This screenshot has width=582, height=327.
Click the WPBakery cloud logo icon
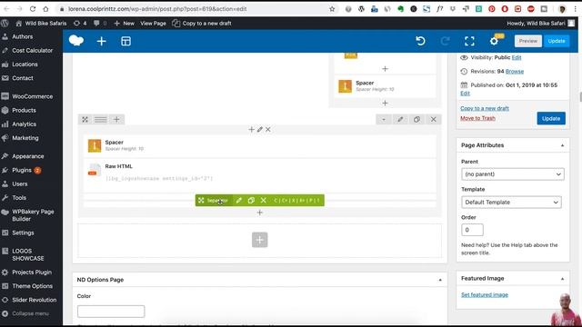tap(76, 40)
